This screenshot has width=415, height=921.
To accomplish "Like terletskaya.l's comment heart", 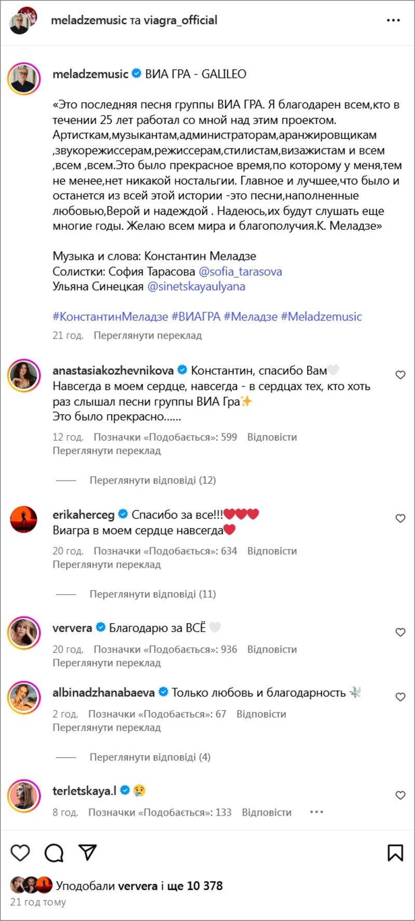I will [400, 795].
